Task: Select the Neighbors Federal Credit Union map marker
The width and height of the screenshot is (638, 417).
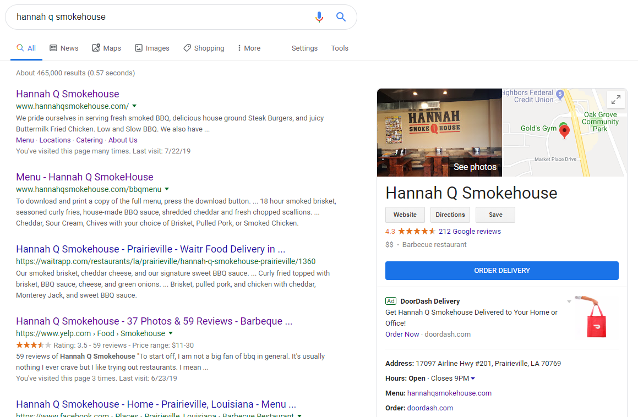Action: [560, 95]
